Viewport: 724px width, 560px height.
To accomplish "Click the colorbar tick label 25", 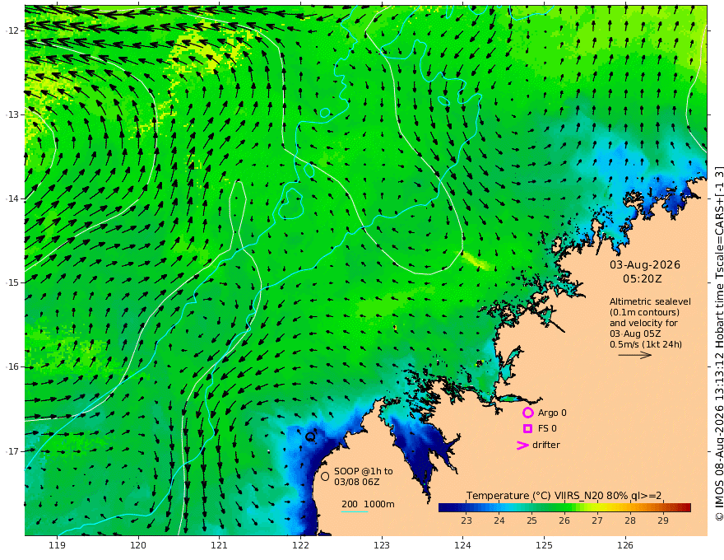I will (x=532, y=520).
